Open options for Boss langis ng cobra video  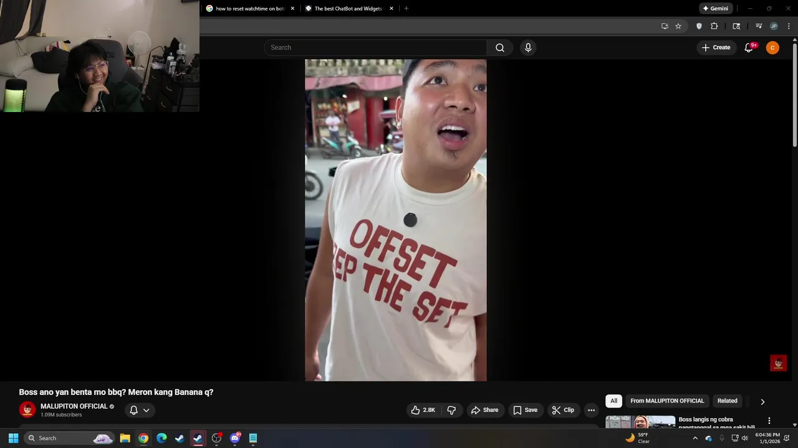click(769, 421)
